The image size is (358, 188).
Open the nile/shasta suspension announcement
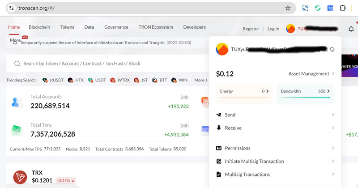[106, 43]
